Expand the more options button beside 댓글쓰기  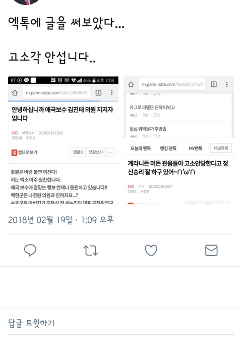[x=110, y=153]
